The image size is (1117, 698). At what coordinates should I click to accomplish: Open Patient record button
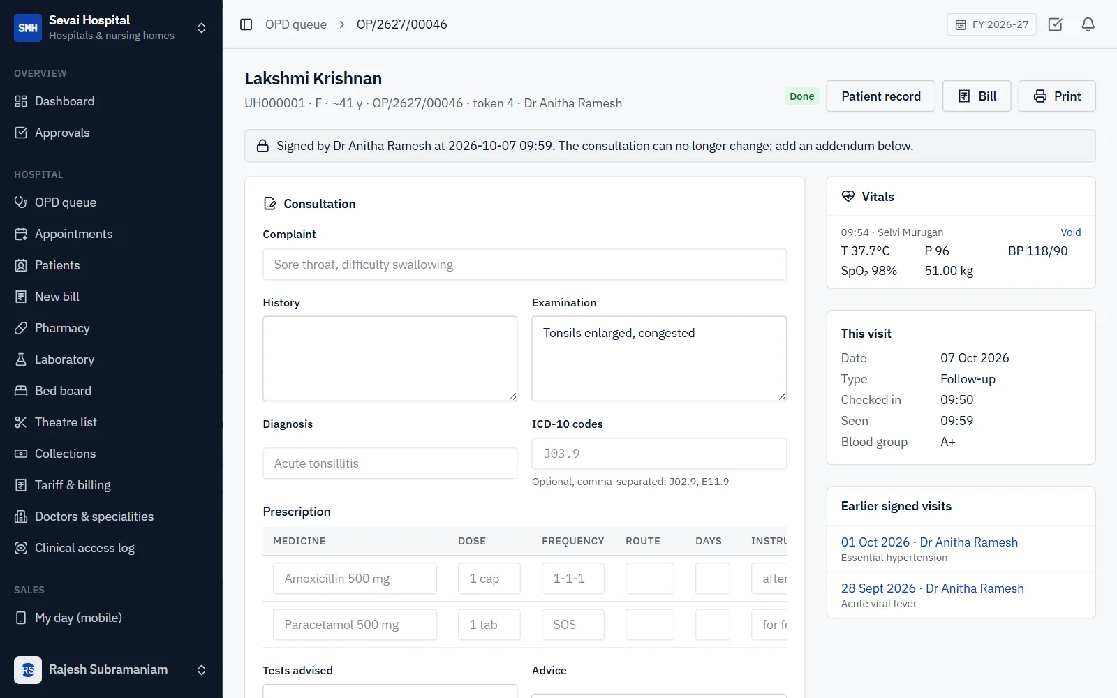(x=881, y=96)
